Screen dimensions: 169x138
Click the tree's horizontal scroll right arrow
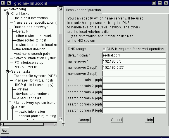(56, 124)
